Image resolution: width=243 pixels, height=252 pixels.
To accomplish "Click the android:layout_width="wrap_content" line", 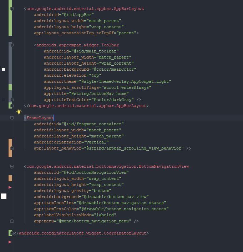I will click(77, 178).
